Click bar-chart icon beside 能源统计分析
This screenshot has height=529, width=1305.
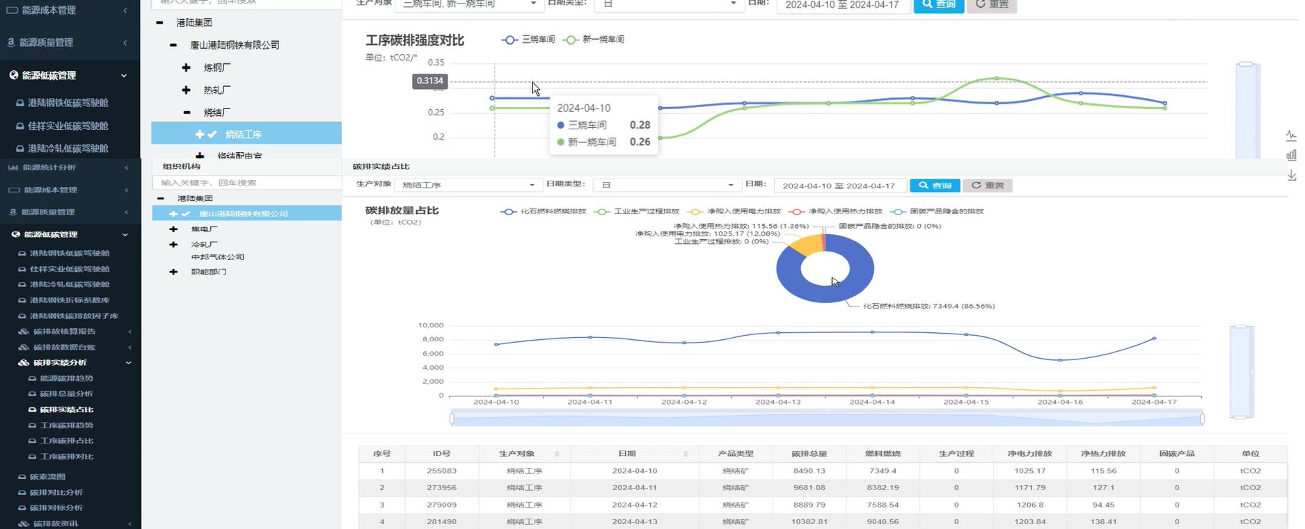pos(13,168)
